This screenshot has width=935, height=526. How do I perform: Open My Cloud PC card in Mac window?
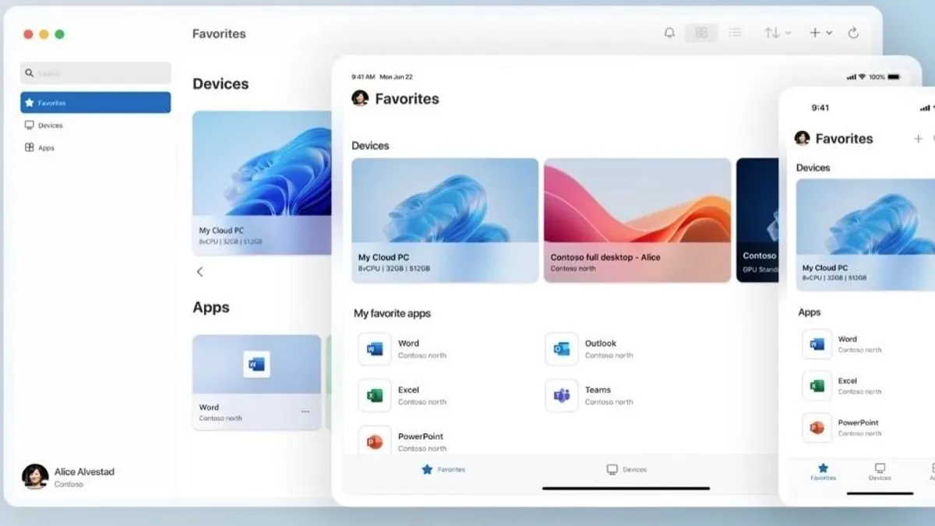pos(262,182)
